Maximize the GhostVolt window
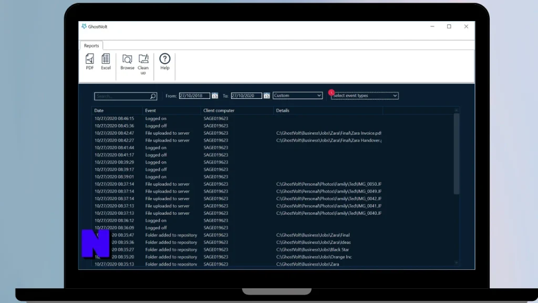 [x=449, y=26]
